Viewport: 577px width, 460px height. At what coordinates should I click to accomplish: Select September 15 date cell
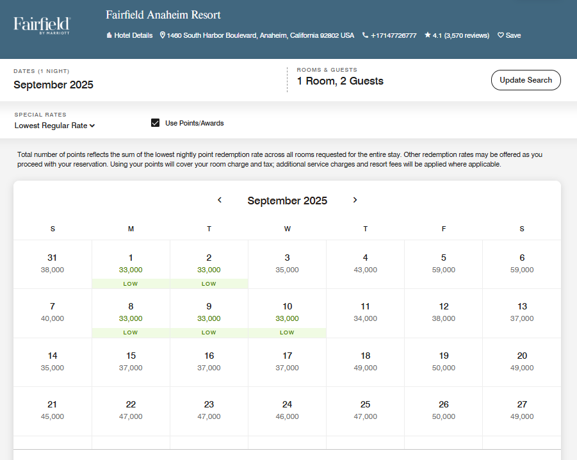[x=131, y=362]
